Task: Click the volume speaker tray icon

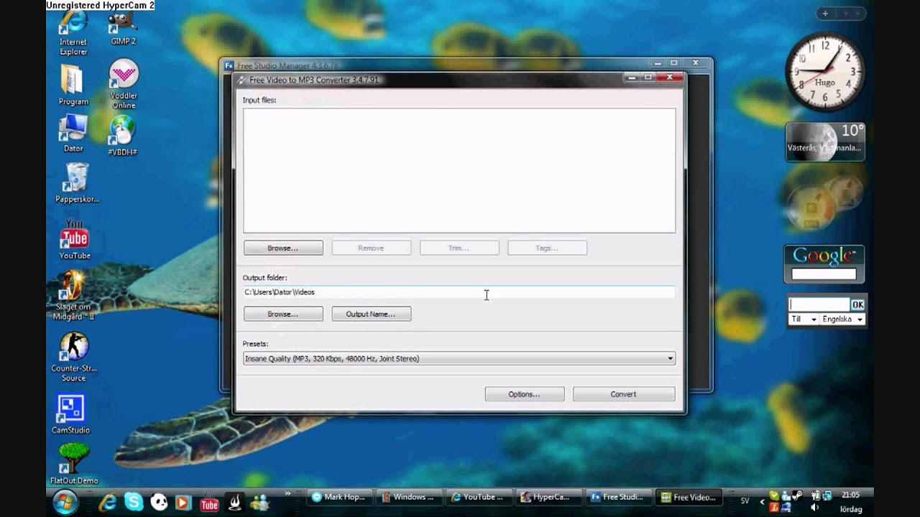Action: (814, 508)
